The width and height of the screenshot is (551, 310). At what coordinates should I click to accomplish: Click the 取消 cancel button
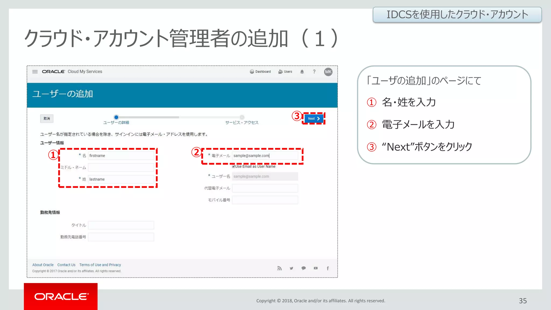[x=47, y=119]
